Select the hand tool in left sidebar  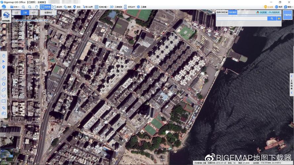pos(4,56)
